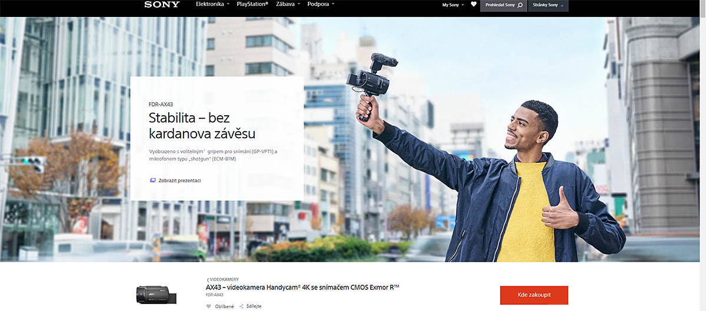Click the Kde zakoupit button

point(534,295)
